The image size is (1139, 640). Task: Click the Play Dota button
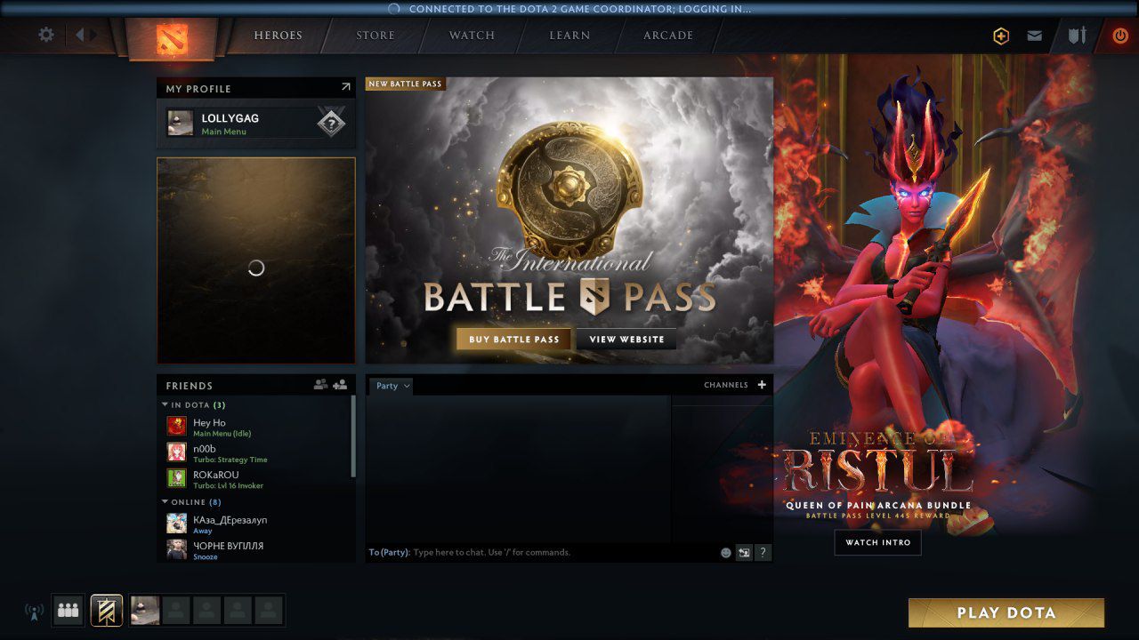coord(1006,612)
